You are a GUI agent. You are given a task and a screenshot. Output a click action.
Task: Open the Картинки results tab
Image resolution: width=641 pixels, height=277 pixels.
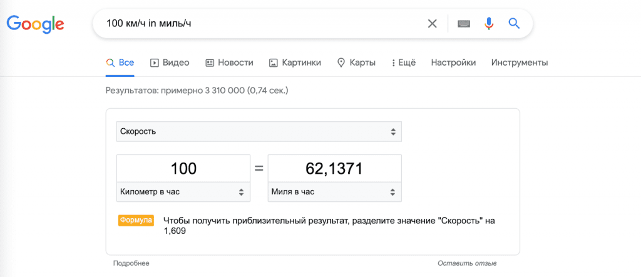tap(295, 63)
